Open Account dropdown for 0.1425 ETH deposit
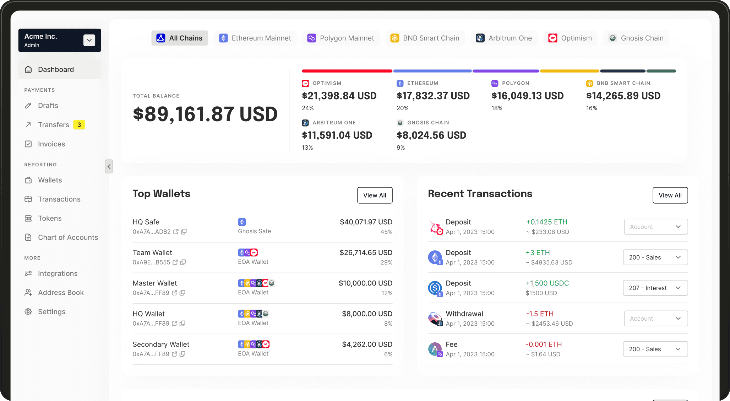The height and width of the screenshot is (401, 730). (655, 227)
